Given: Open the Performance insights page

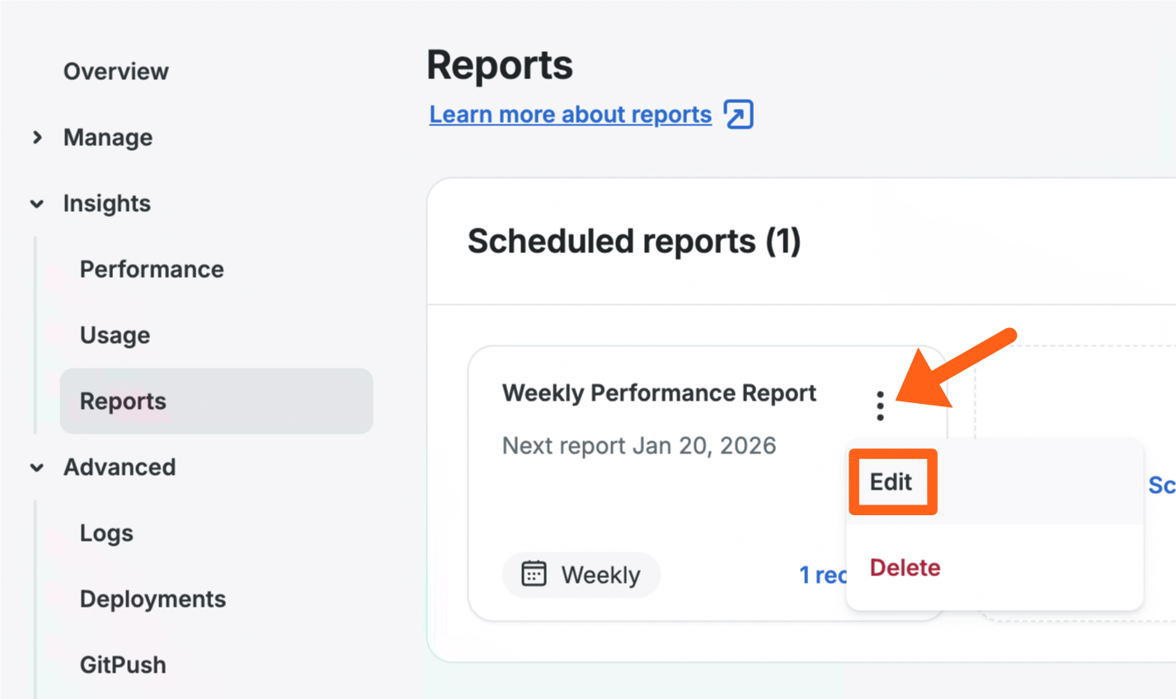Looking at the screenshot, I should click(152, 270).
